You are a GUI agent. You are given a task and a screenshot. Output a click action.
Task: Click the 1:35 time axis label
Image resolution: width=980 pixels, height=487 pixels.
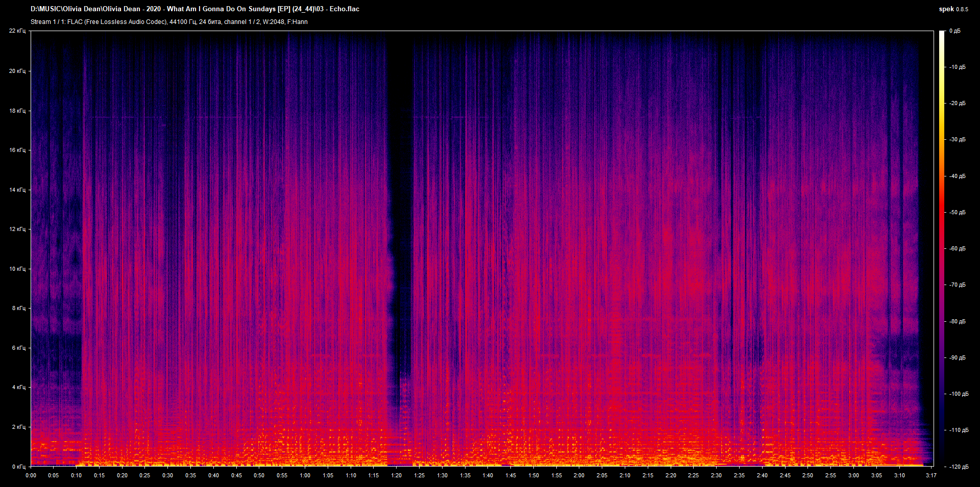click(x=465, y=476)
